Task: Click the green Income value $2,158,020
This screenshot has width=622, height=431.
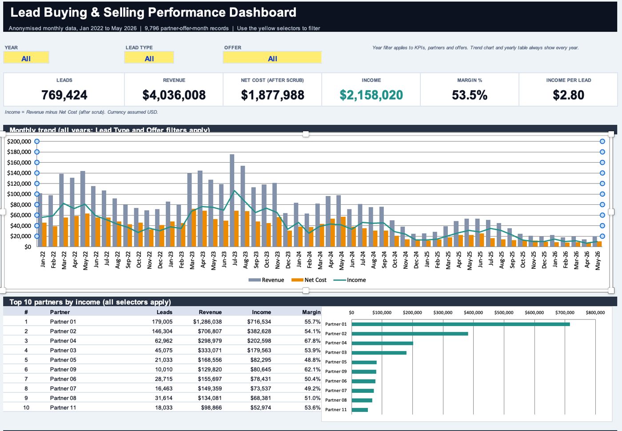Action: (x=371, y=95)
